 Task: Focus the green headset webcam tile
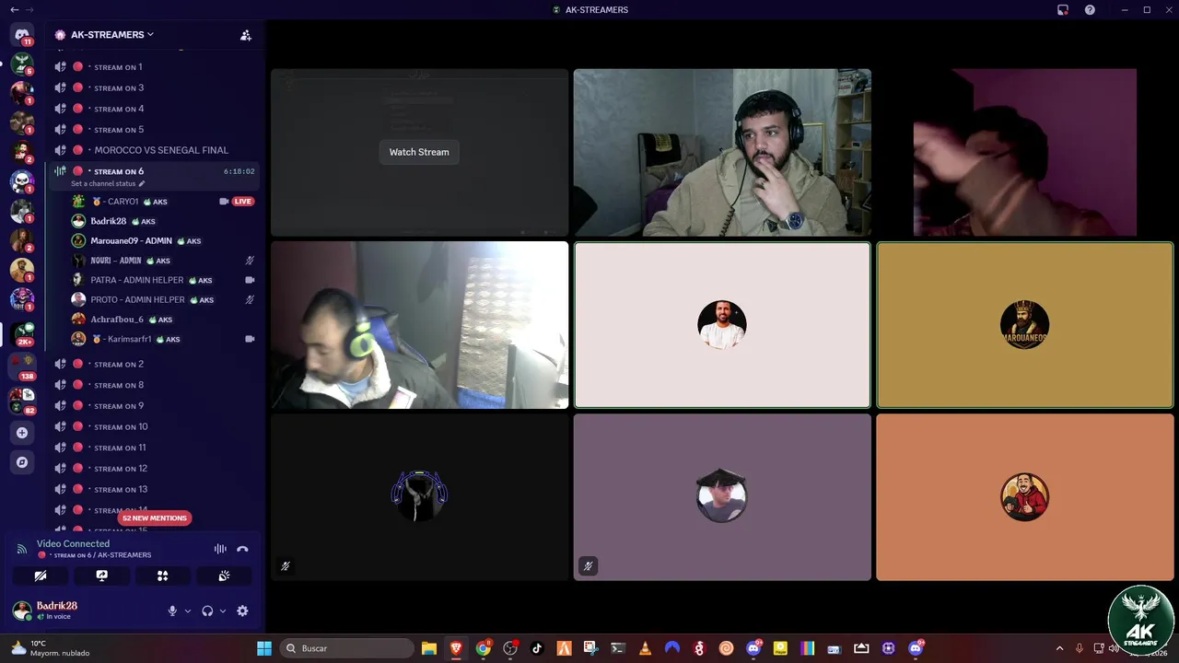pos(419,324)
